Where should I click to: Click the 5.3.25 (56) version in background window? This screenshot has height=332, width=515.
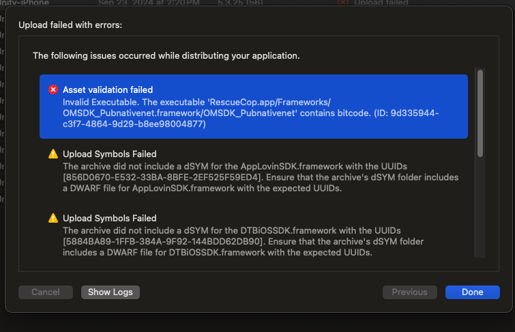coord(240,3)
